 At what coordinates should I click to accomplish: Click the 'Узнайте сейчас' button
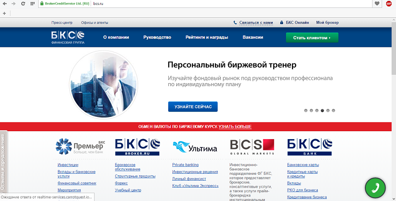[x=193, y=106]
